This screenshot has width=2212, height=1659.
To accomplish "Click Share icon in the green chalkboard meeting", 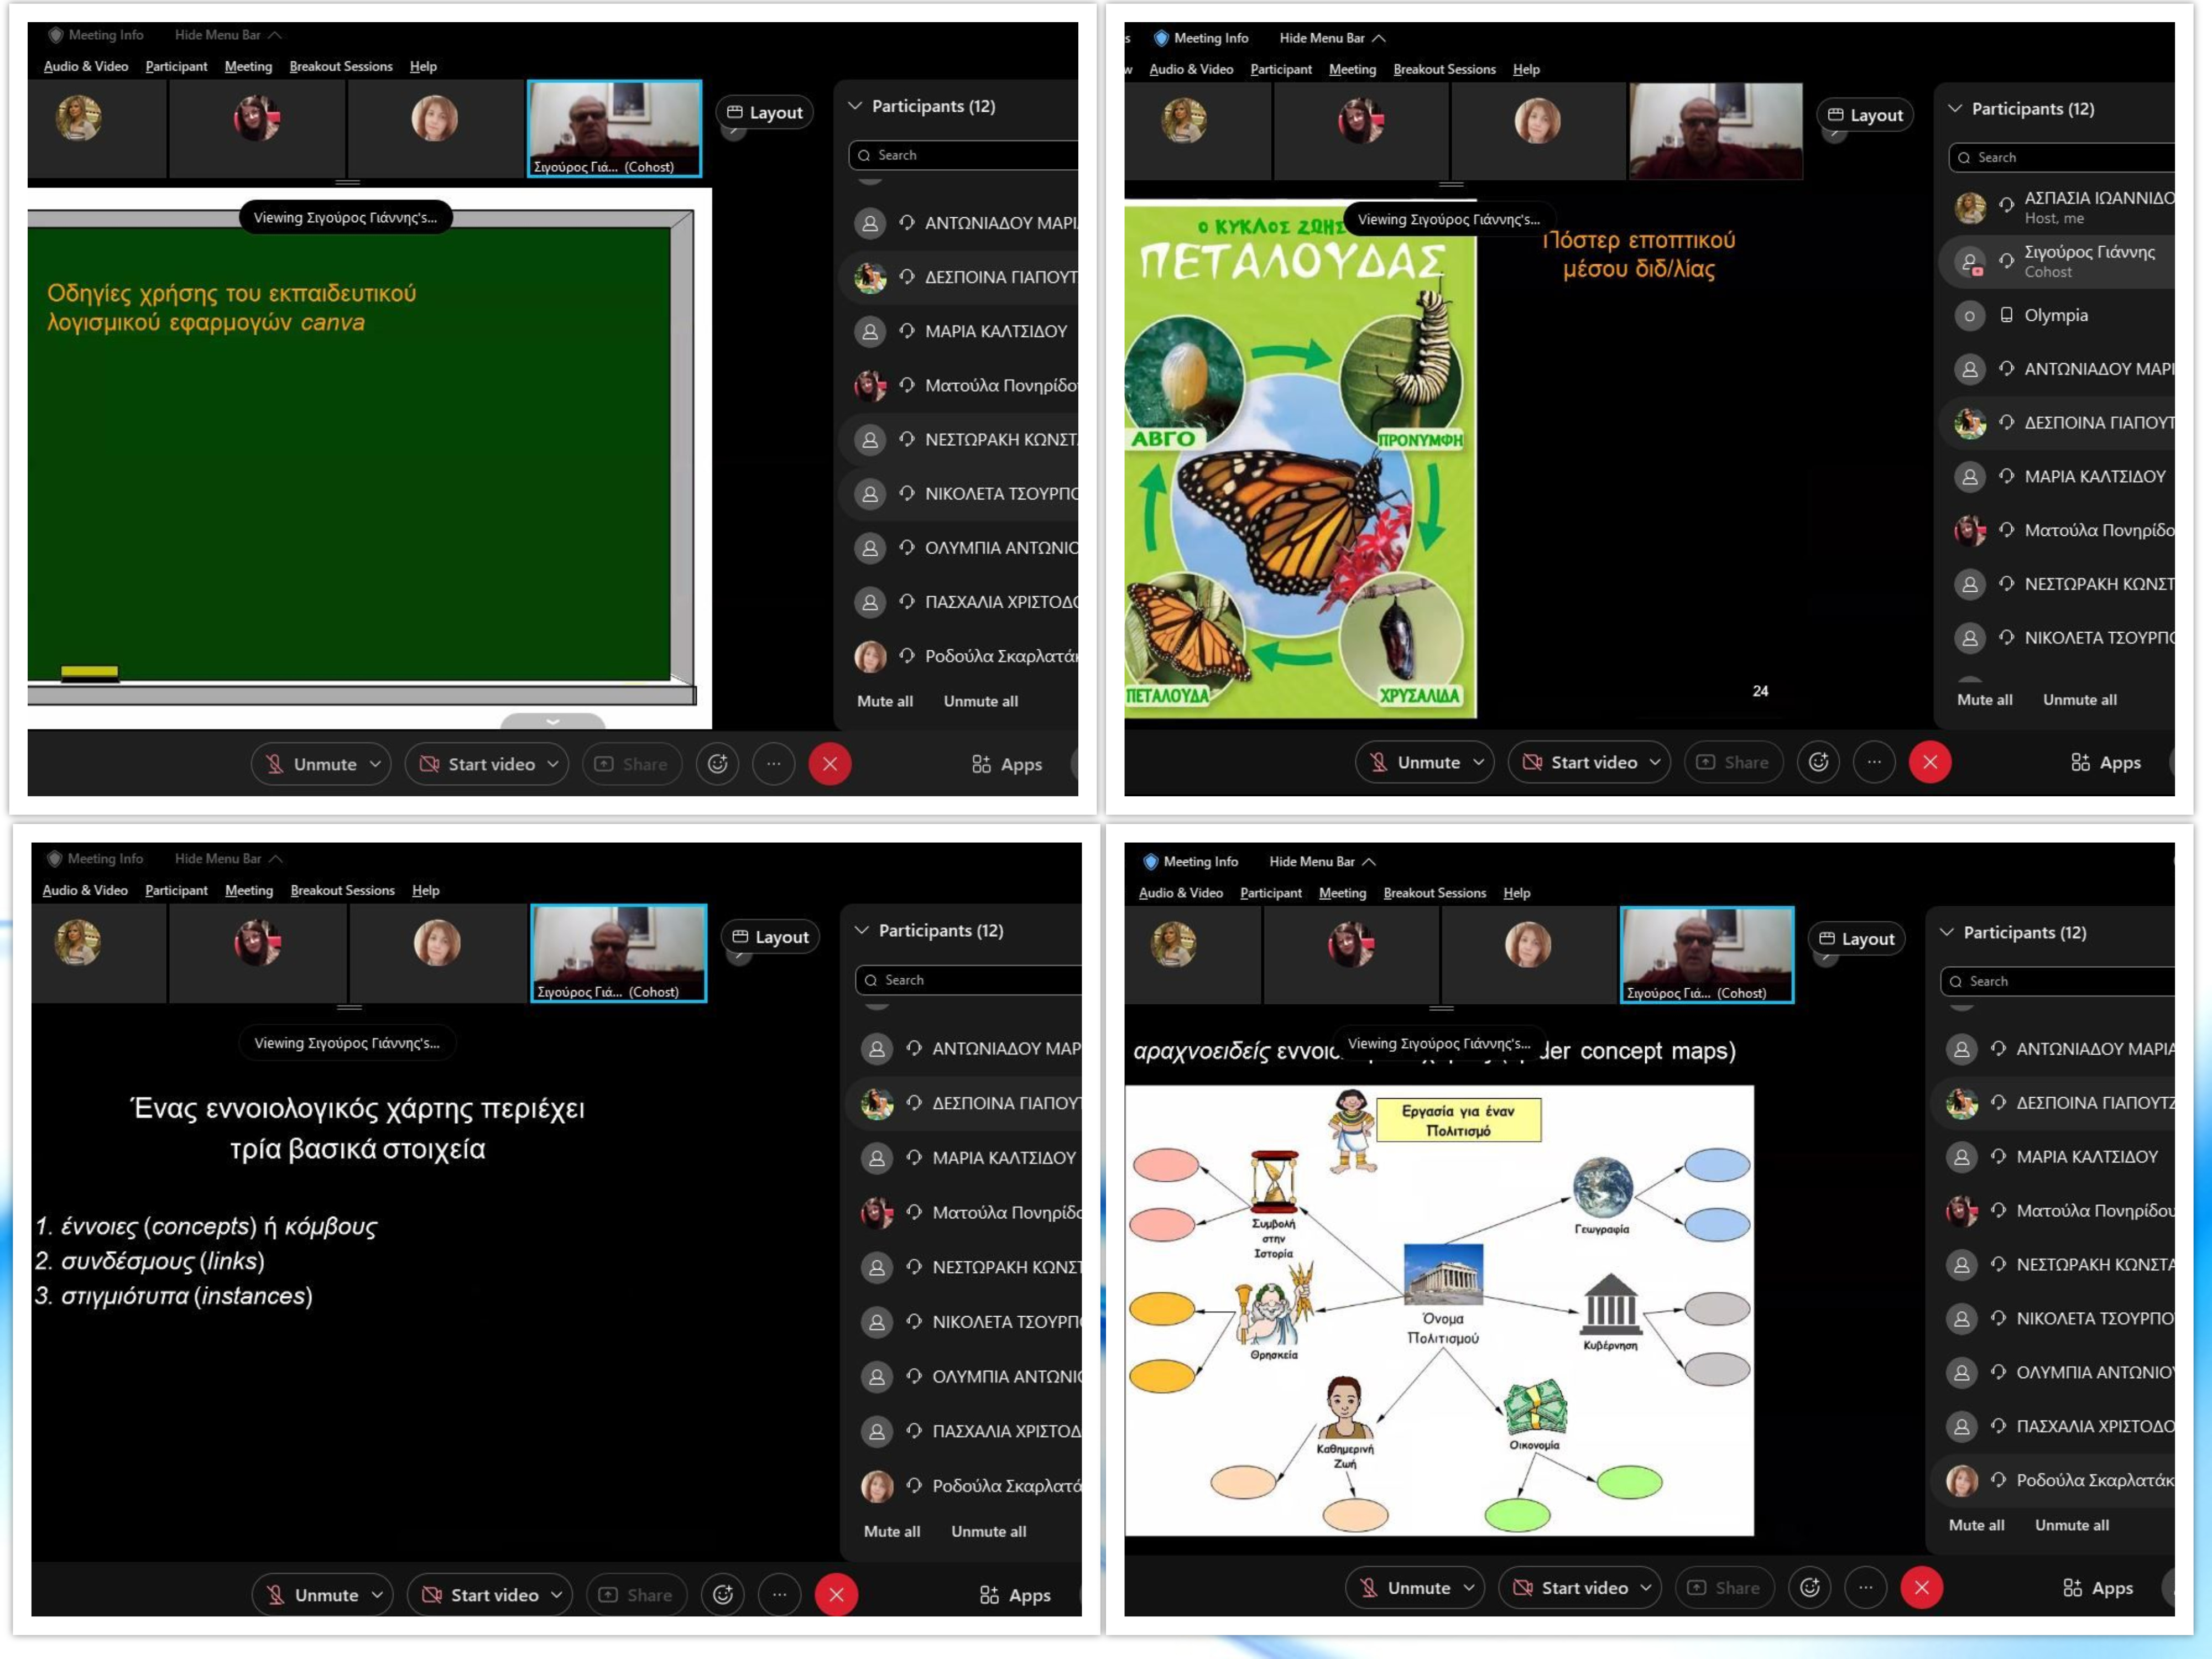I will tap(604, 764).
